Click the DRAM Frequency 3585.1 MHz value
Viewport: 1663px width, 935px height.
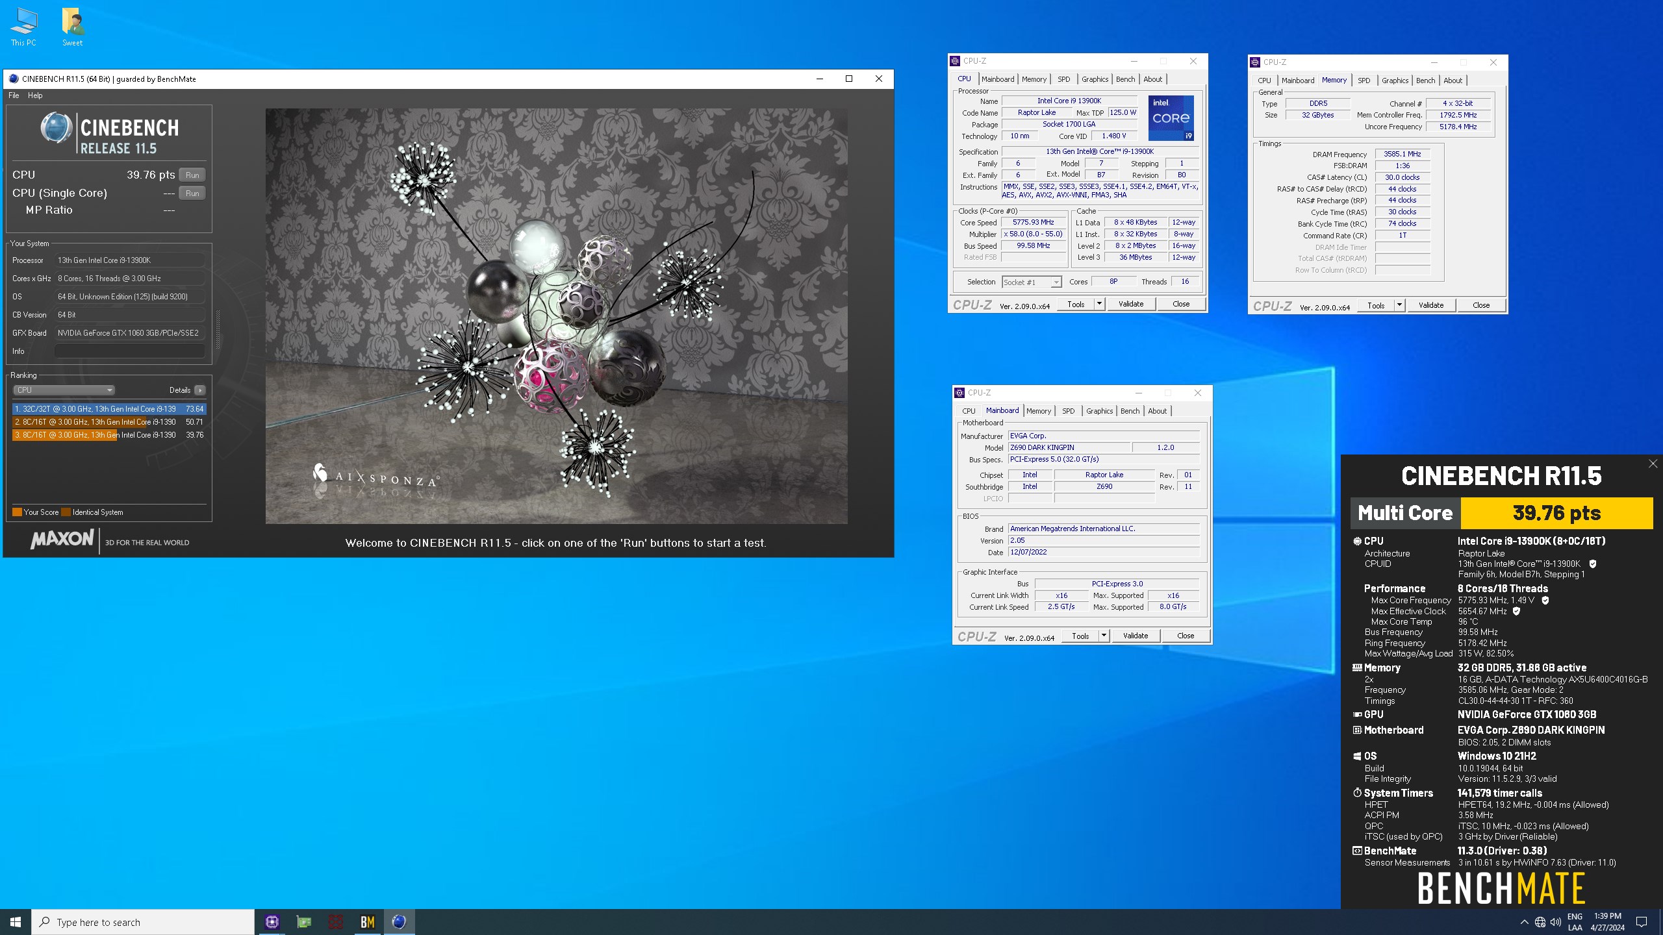(1402, 155)
